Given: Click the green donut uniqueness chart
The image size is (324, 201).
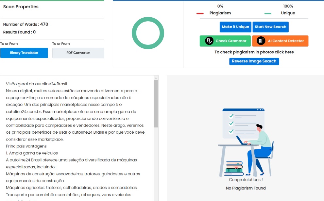Looking at the screenshot, I should coord(148,33).
